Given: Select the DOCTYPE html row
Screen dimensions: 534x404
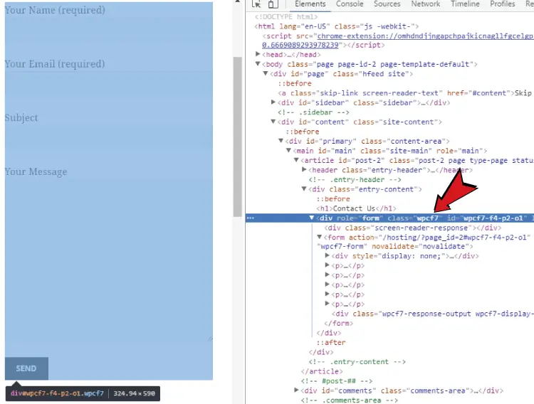Looking at the screenshot, I should coord(286,16).
